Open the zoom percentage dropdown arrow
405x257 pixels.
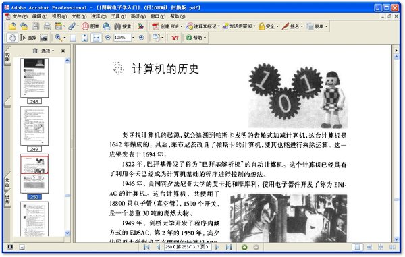tap(133, 38)
